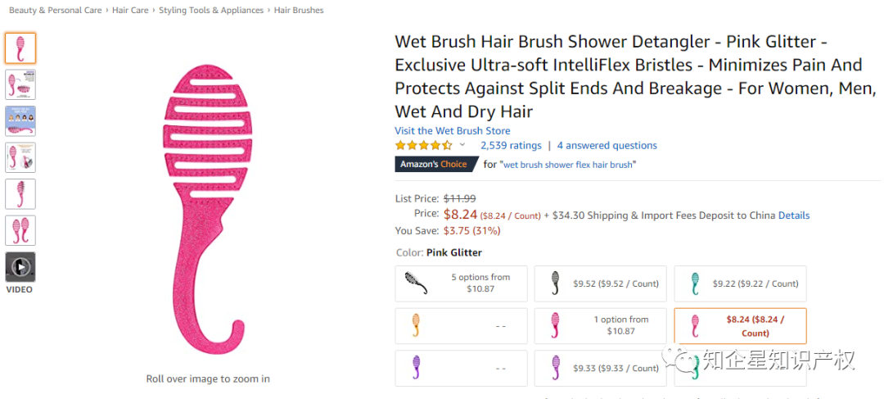Choose the teal brush color at $9.22
Screen dimensions: 884x399
point(740,283)
